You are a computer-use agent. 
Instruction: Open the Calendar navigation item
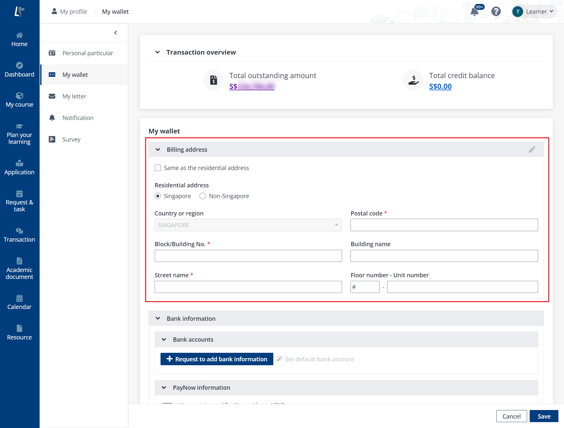point(19,302)
